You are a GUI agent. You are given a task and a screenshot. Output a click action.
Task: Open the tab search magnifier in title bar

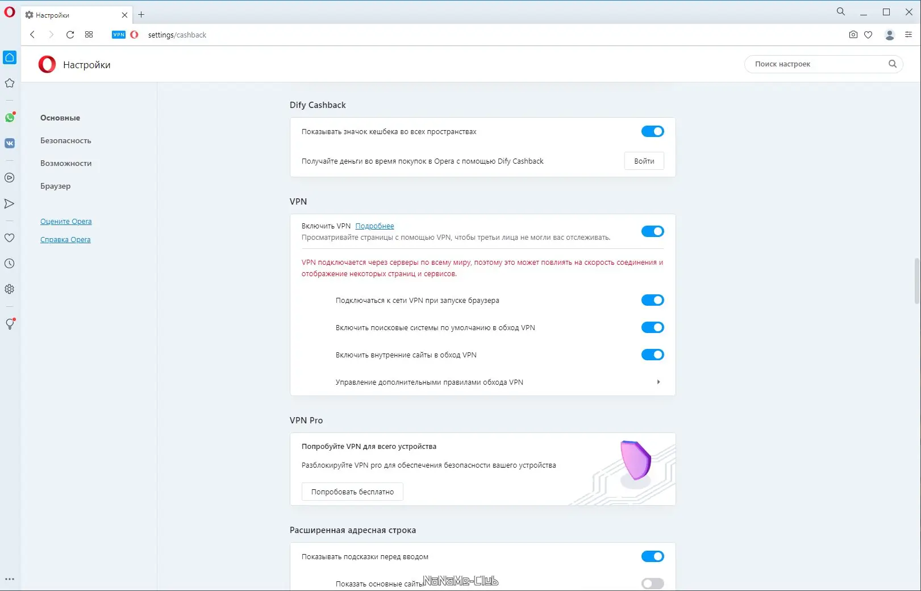click(841, 11)
